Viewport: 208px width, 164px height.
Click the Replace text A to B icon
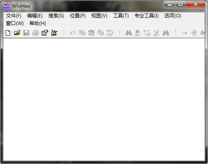(x=147, y=33)
